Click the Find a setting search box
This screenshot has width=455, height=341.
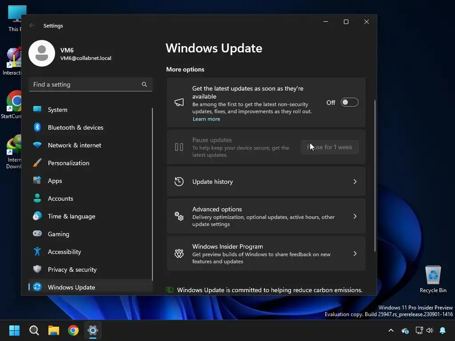click(x=91, y=84)
